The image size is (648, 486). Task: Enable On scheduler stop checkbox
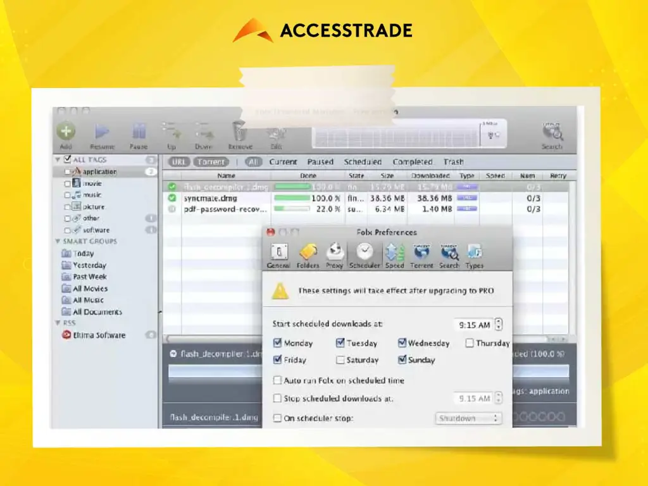[277, 418]
